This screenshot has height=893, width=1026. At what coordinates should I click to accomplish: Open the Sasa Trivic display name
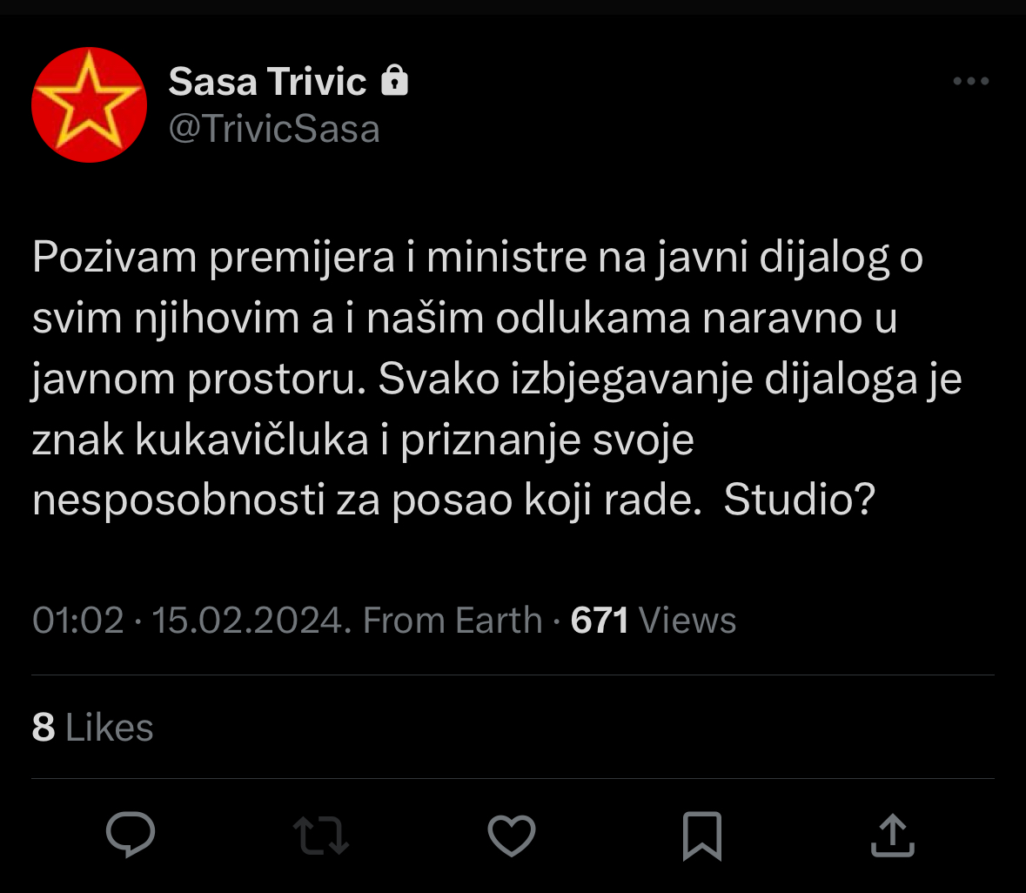(267, 82)
